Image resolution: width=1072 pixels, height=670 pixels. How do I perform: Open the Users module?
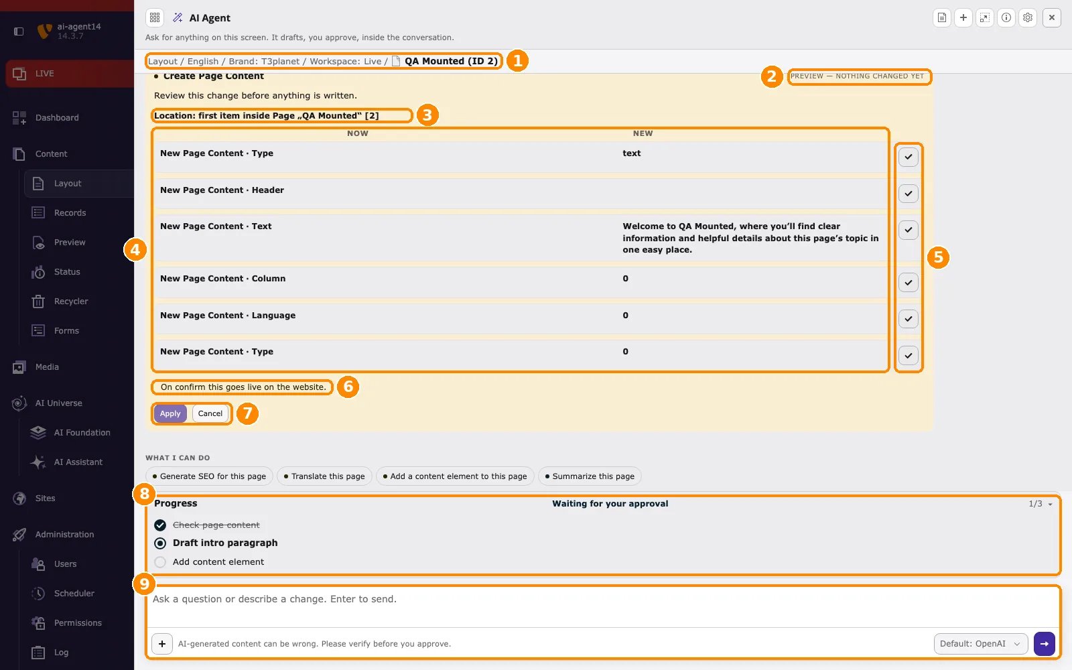point(79,563)
